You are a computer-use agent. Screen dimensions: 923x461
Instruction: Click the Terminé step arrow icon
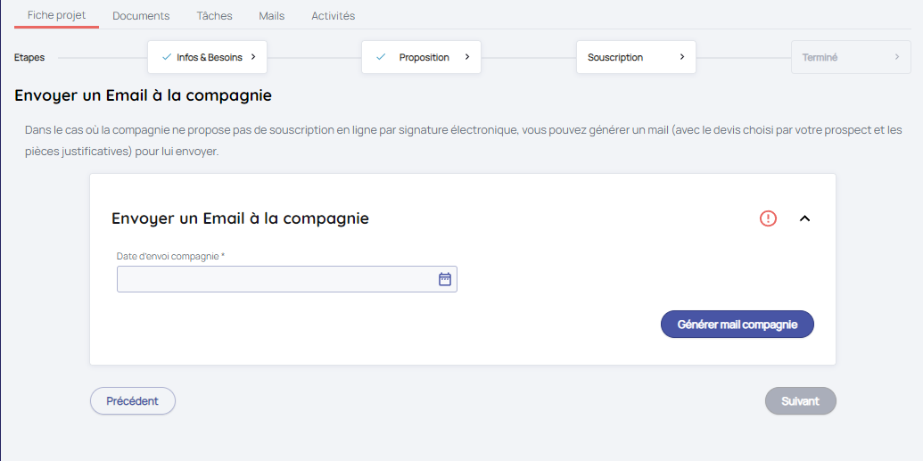(897, 57)
